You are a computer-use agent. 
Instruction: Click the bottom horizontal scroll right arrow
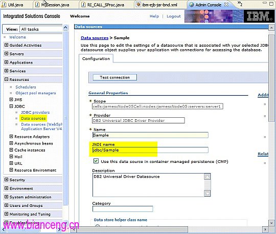coord(265,229)
